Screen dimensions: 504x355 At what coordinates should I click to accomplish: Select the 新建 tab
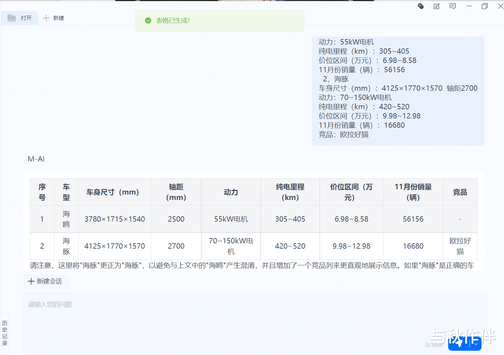(53, 18)
